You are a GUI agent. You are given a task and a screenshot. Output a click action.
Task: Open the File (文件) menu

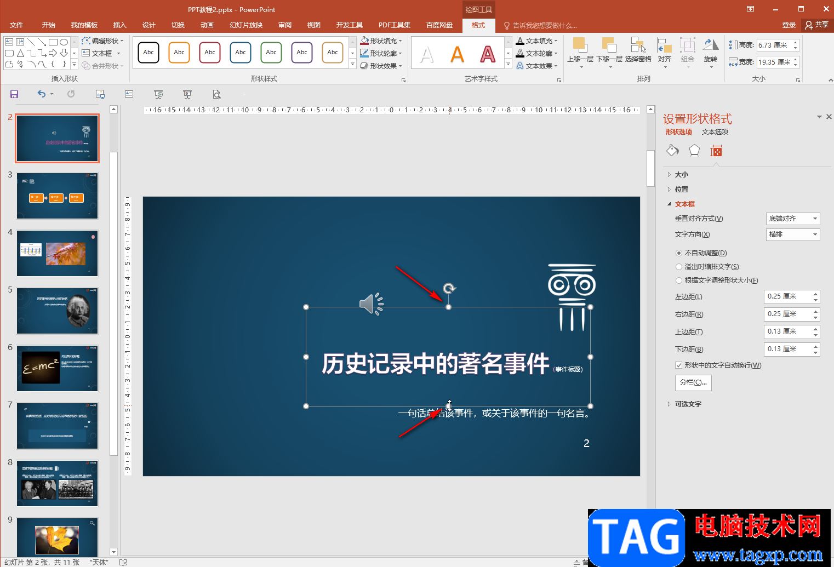(16, 25)
